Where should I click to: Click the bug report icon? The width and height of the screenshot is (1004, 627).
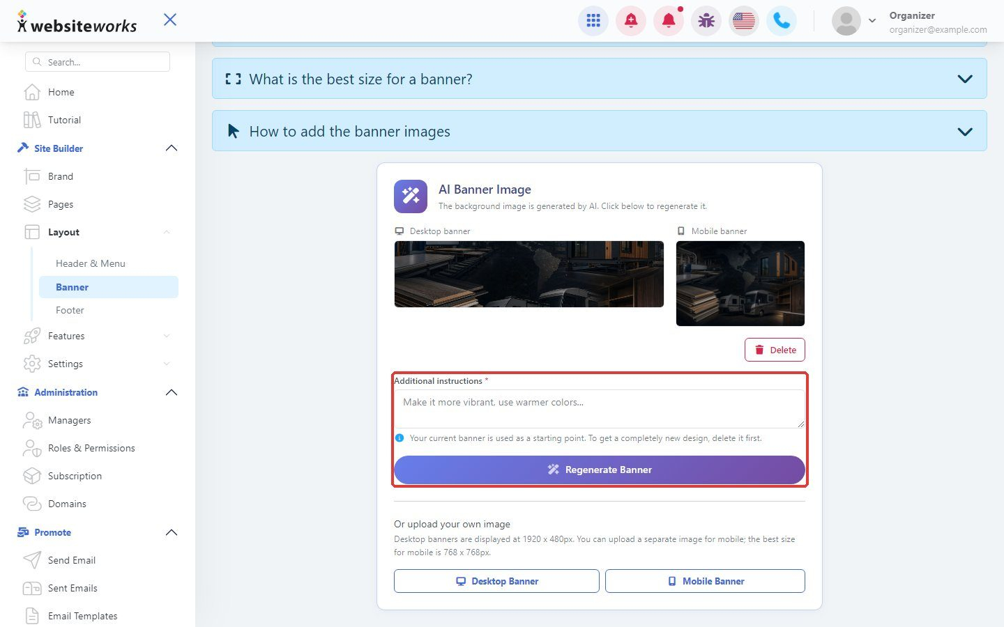706,21
